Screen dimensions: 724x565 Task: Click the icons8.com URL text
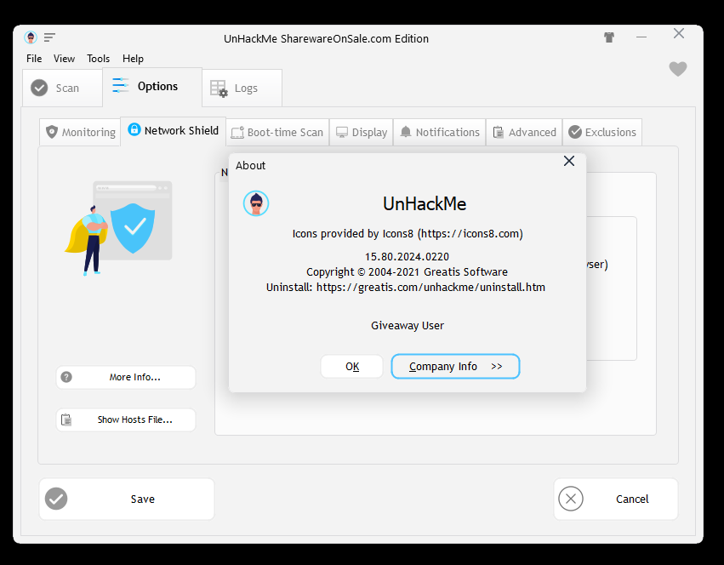pos(470,234)
